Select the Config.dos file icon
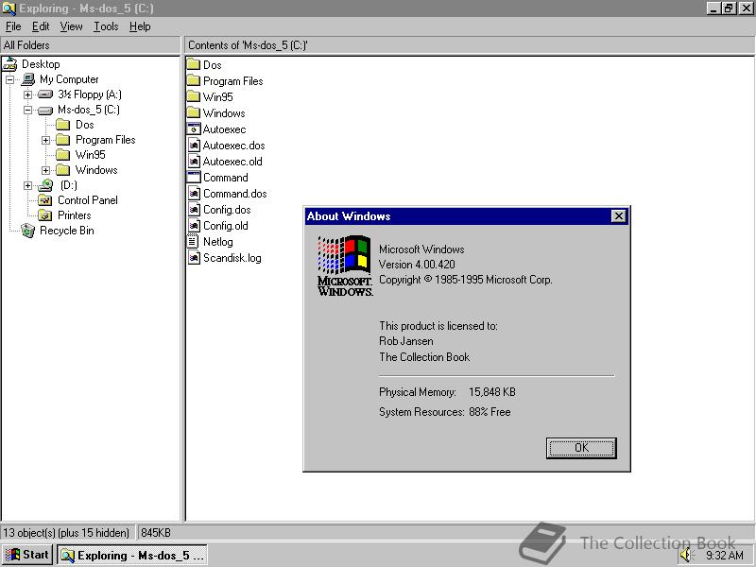 pyautogui.click(x=194, y=209)
